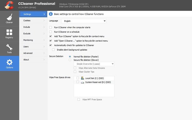Go to the Include options page

(x=33, y=27)
